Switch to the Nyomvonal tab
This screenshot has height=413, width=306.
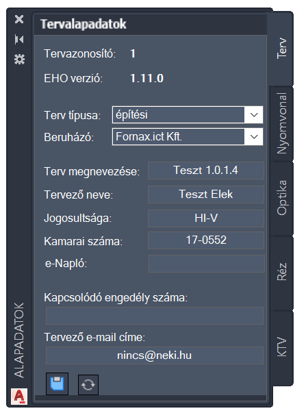pyautogui.click(x=281, y=123)
